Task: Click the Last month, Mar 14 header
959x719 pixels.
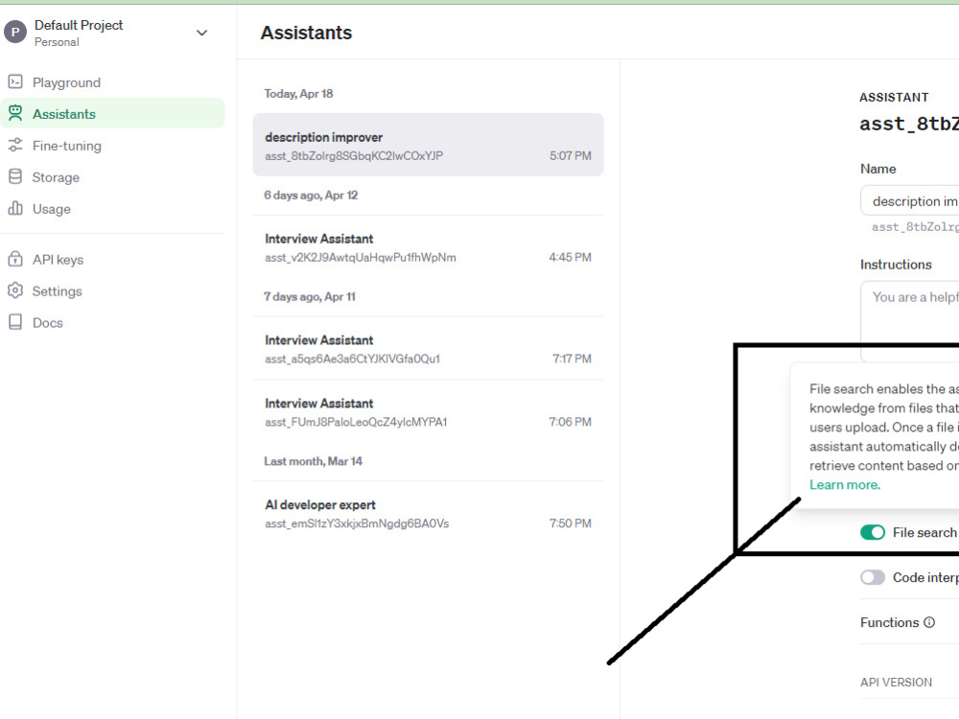Action: click(314, 461)
